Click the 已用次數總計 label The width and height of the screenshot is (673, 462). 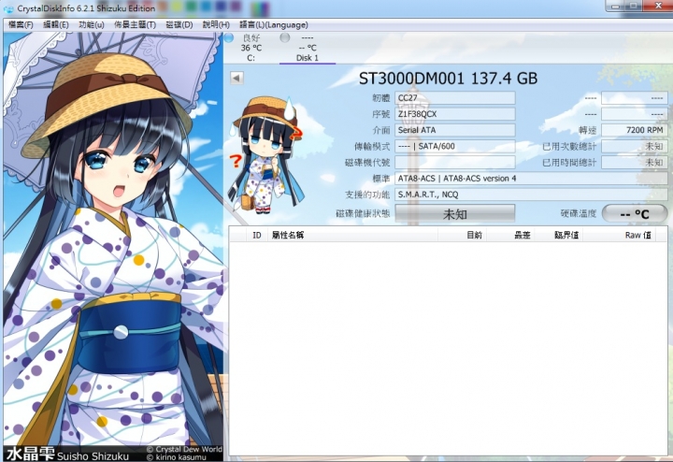pyautogui.click(x=569, y=147)
